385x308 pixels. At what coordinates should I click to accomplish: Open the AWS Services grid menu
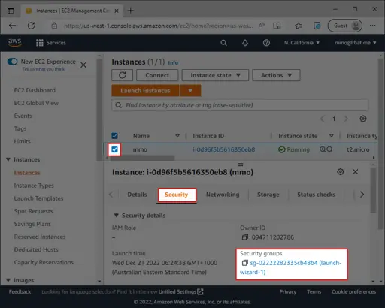click(40, 43)
